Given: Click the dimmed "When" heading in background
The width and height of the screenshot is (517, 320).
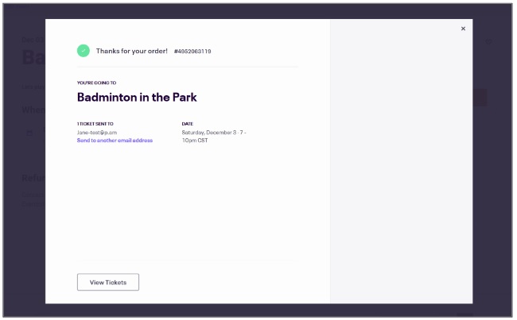Looking at the screenshot, I should [33, 109].
